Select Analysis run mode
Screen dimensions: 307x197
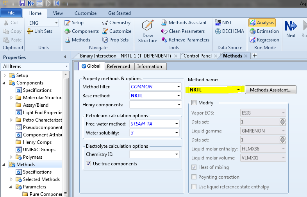[x=262, y=23]
